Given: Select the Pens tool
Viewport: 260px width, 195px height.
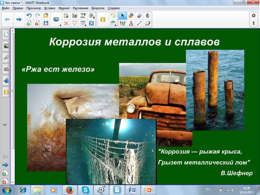Looking at the screenshot, I should click(122, 23).
